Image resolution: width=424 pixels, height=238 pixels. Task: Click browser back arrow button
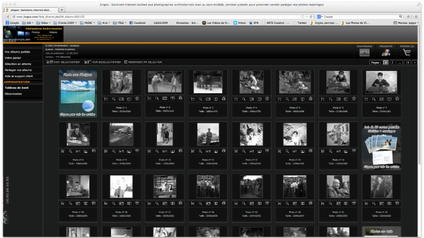pos(8,17)
